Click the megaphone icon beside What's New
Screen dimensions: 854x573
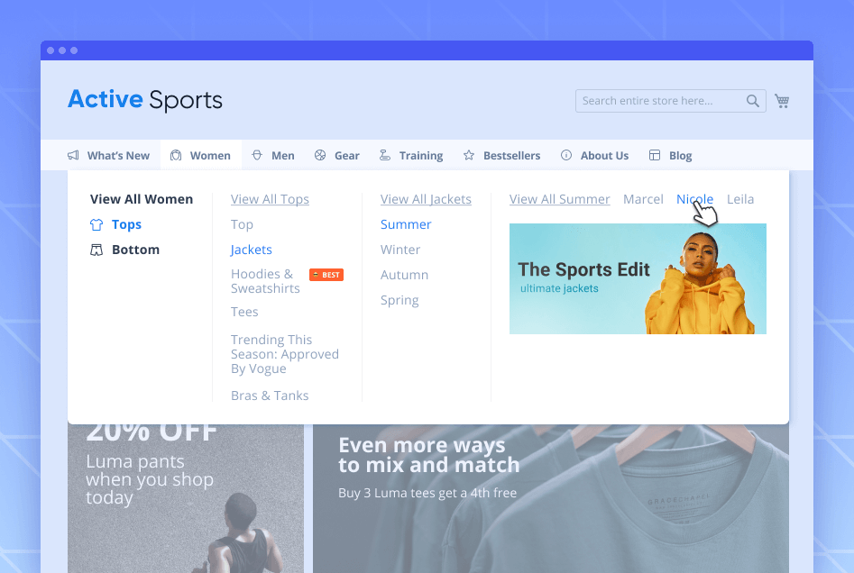pyautogui.click(x=73, y=156)
